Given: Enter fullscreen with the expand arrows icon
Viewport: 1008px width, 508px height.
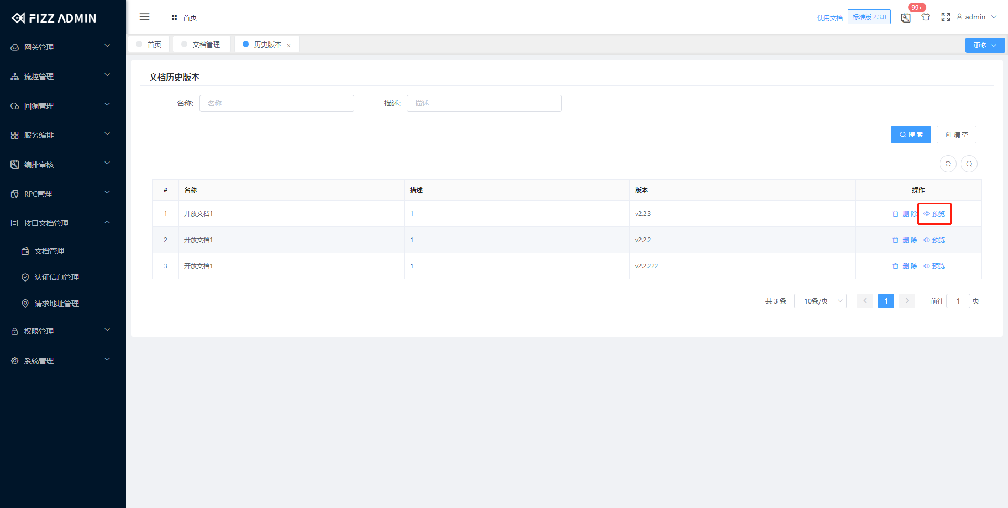Looking at the screenshot, I should (946, 17).
